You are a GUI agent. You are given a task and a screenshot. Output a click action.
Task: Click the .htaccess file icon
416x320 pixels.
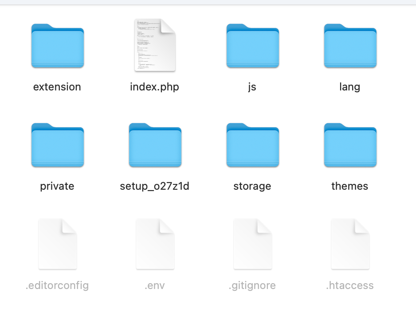coord(350,244)
